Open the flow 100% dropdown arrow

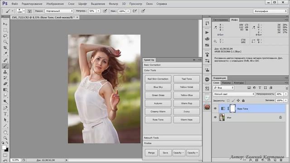tap(128, 11)
